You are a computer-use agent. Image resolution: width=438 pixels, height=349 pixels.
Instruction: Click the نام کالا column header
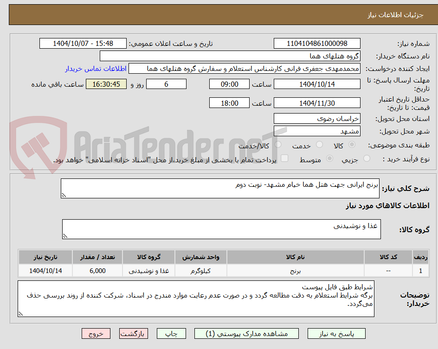pyautogui.click(x=296, y=257)
